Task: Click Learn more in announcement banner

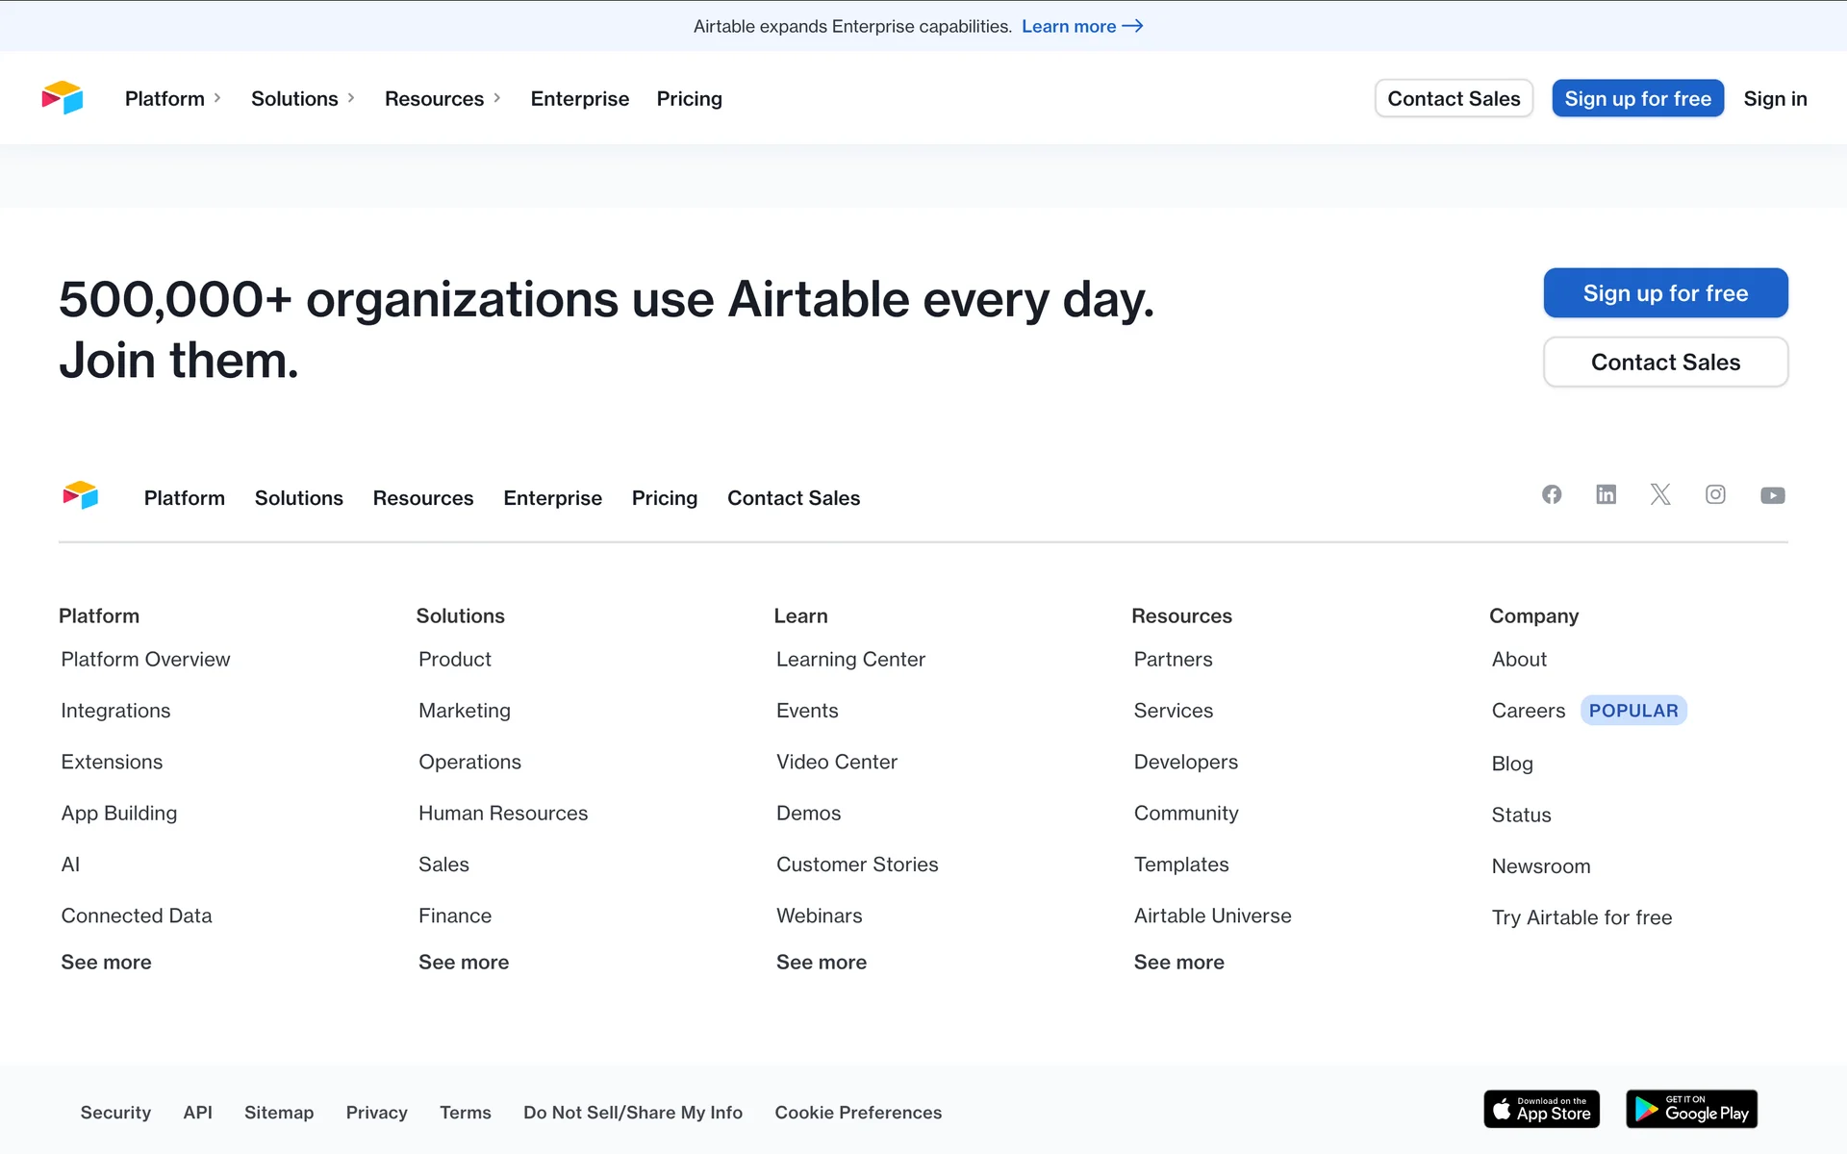Action: [x=1081, y=26]
